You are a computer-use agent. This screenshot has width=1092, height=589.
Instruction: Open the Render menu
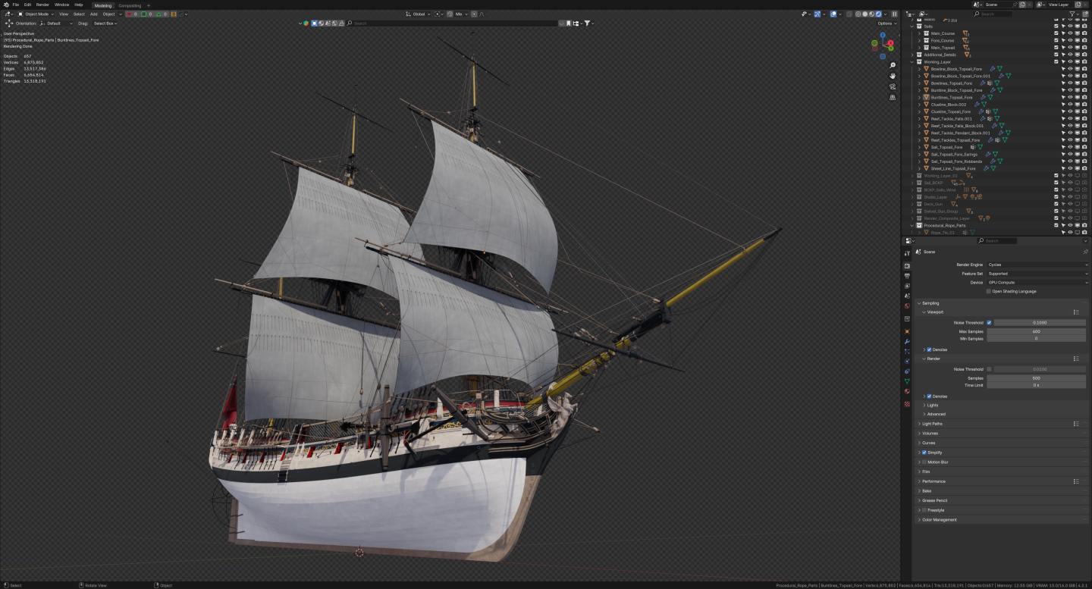(x=42, y=5)
